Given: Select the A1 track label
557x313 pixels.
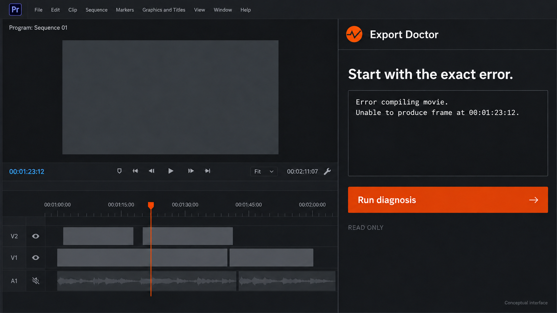Looking at the screenshot, I should coord(14,281).
